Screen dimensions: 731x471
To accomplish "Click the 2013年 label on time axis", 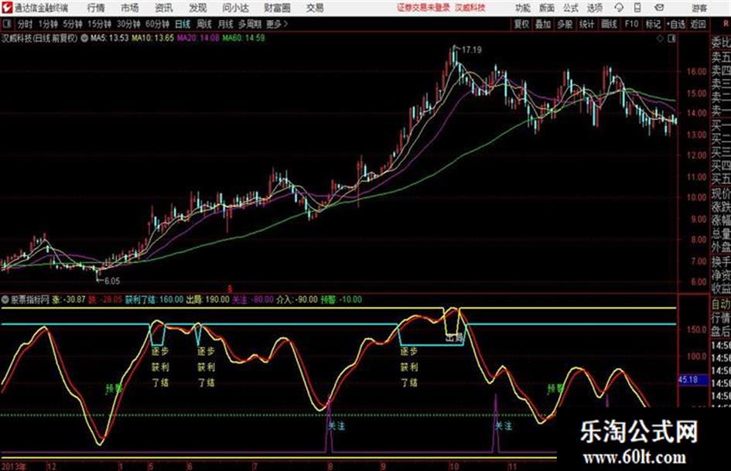I will 14,466.
